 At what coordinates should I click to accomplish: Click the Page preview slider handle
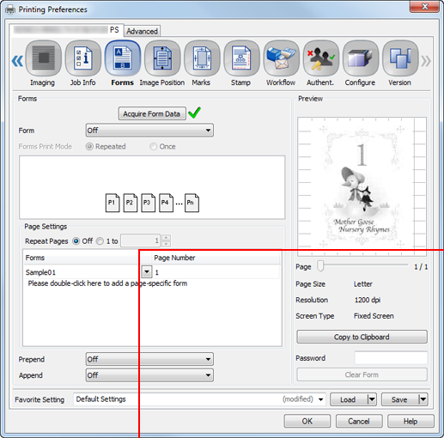click(320, 266)
